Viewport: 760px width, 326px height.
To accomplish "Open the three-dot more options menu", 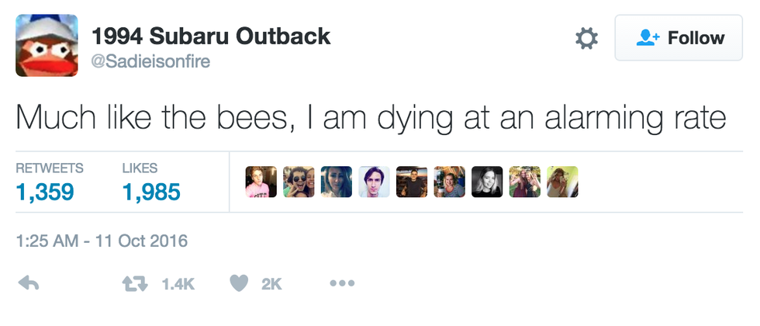I will pos(341,284).
